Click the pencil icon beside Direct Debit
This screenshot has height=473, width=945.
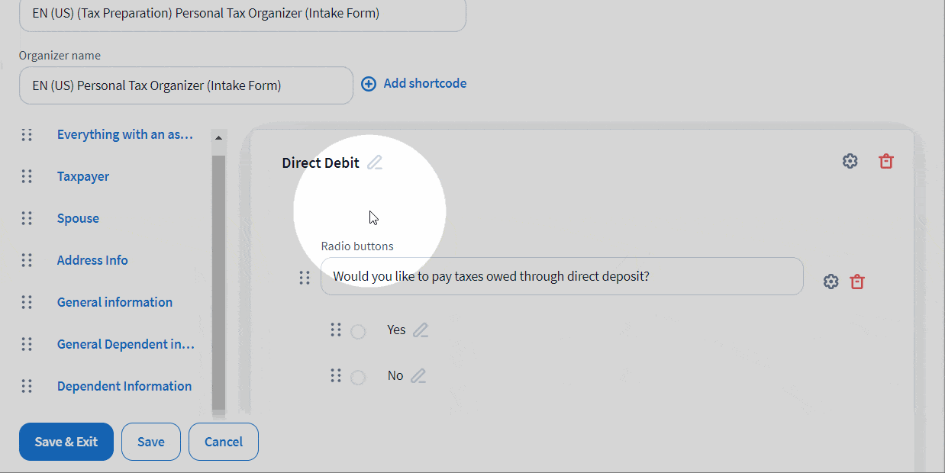click(375, 162)
